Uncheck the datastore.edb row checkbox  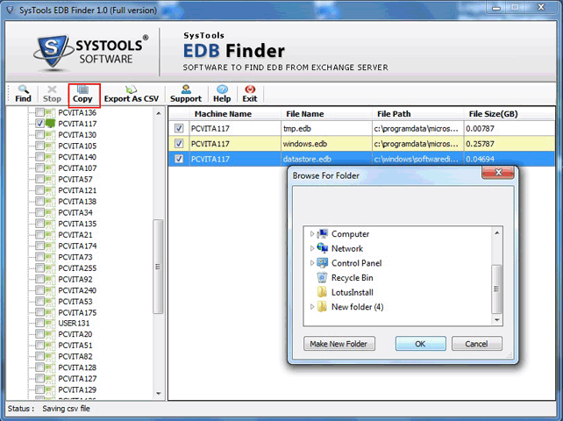[x=179, y=159]
